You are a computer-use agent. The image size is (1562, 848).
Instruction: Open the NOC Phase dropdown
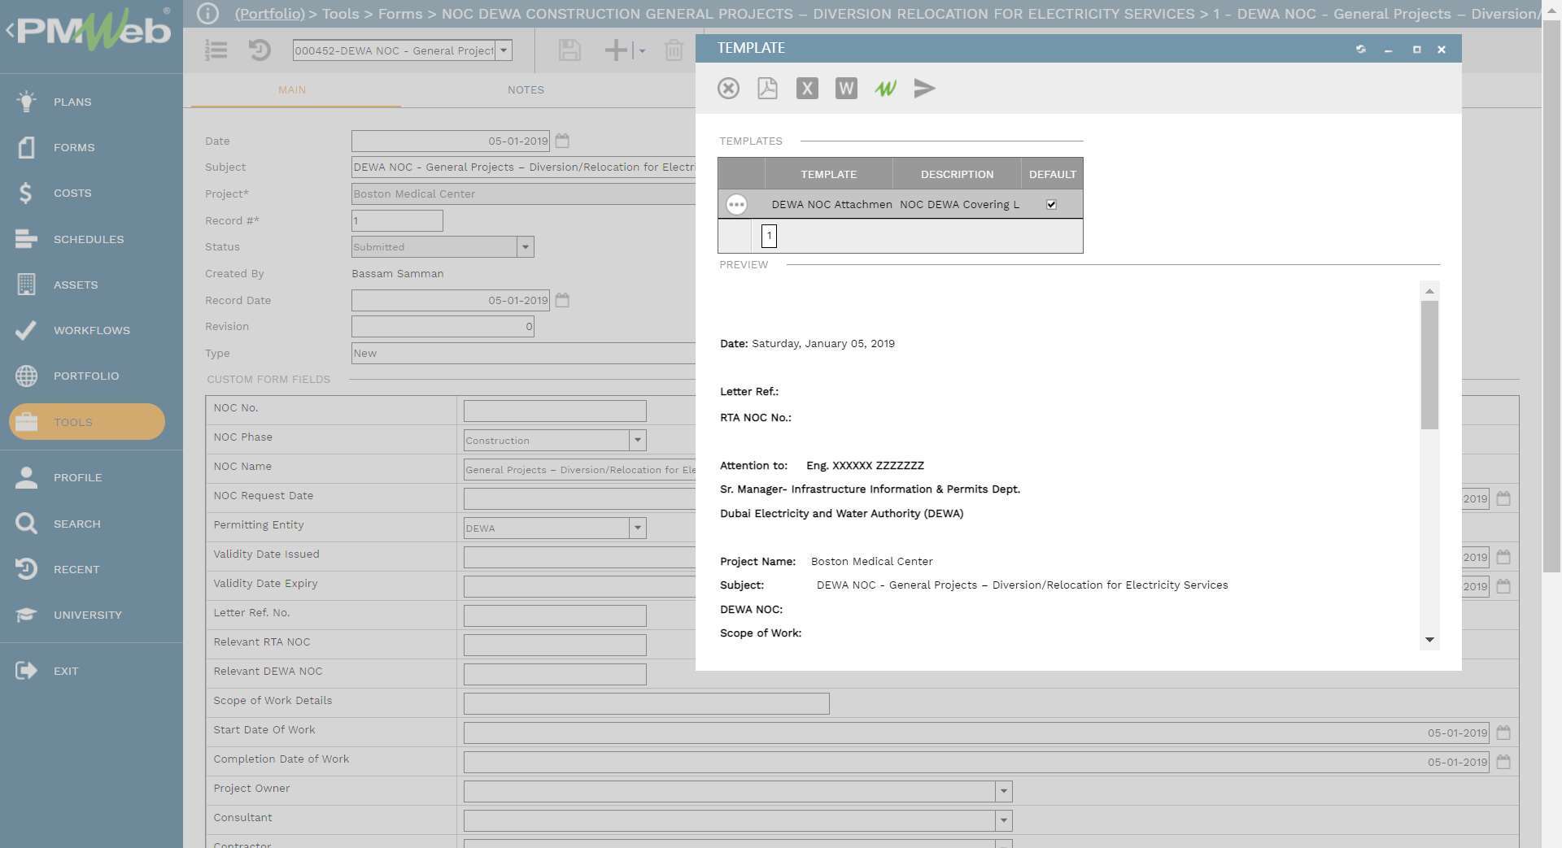638,440
